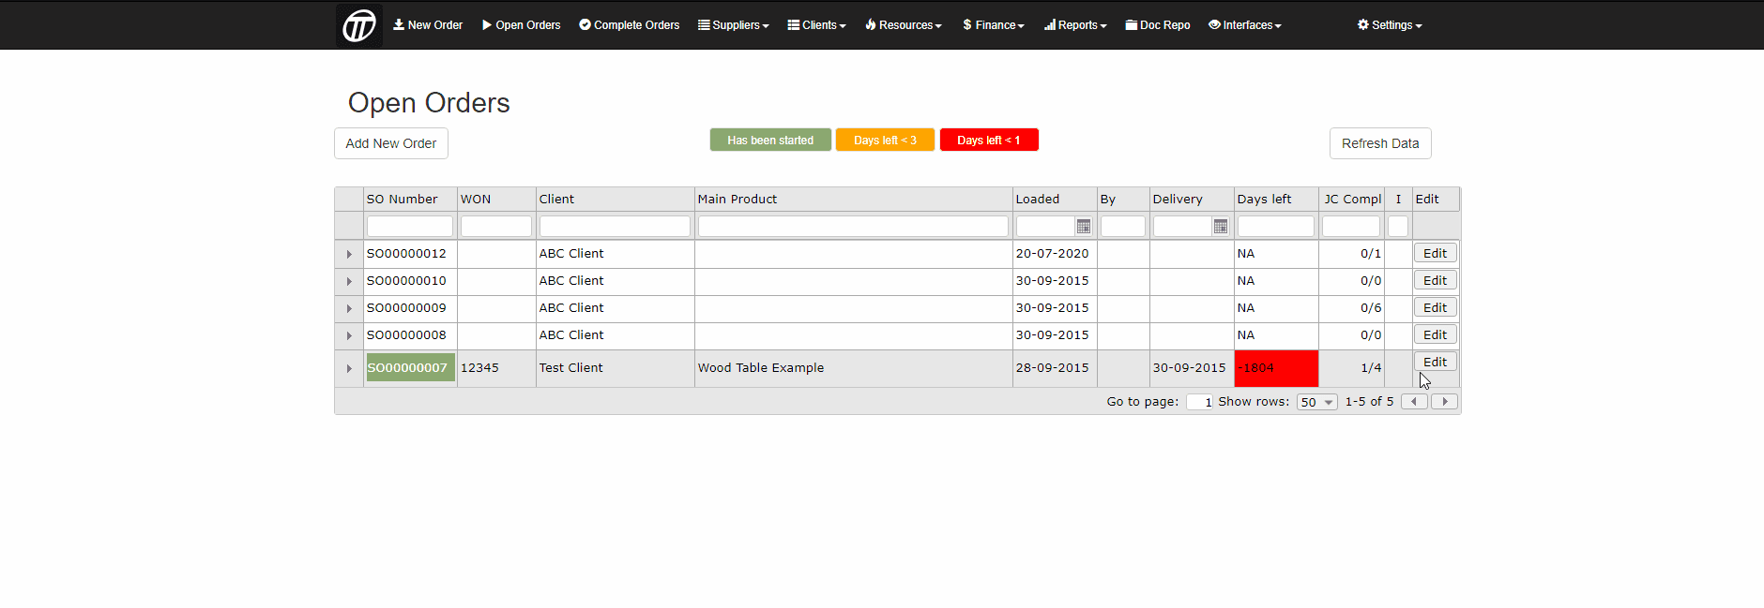Screen dimensions: 1764x608
Task: Click New Order in the navbar
Action: (x=428, y=25)
